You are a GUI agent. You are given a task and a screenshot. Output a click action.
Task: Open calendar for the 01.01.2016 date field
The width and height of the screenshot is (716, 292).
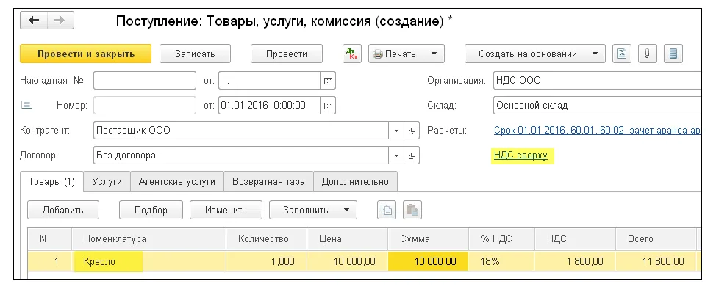[x=328, y=105]
